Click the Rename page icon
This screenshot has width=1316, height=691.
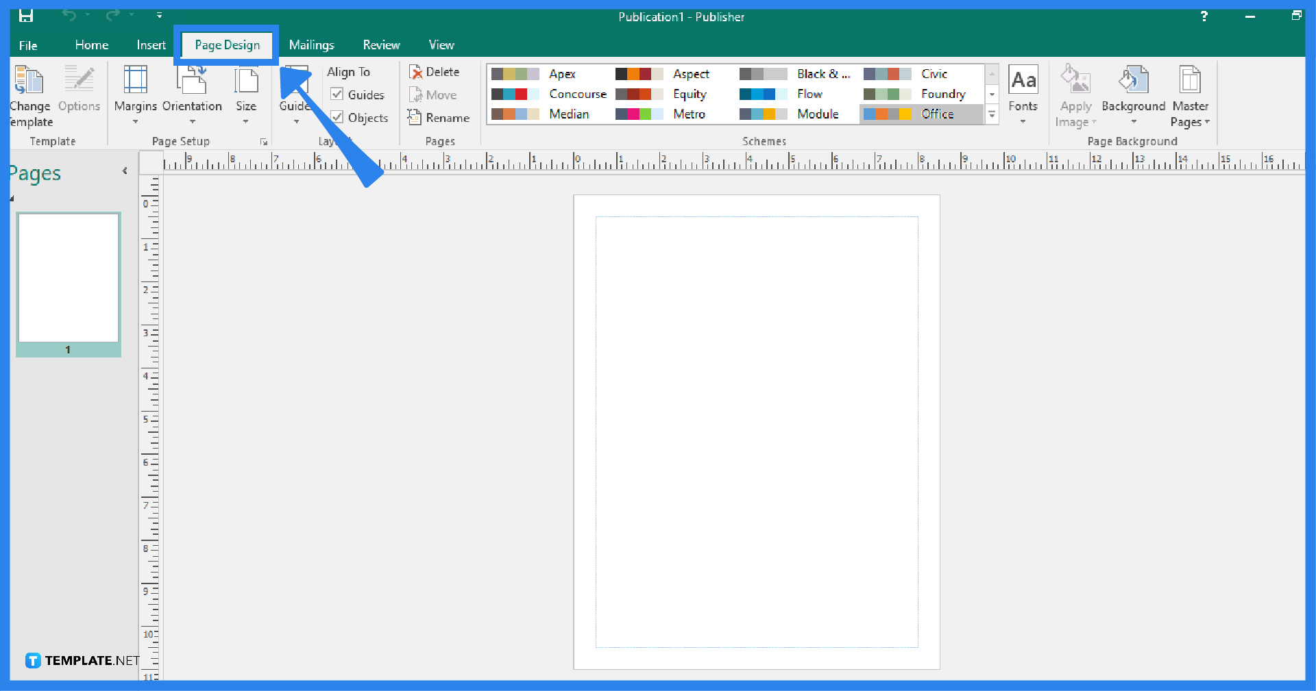click(x=439, y=117)
